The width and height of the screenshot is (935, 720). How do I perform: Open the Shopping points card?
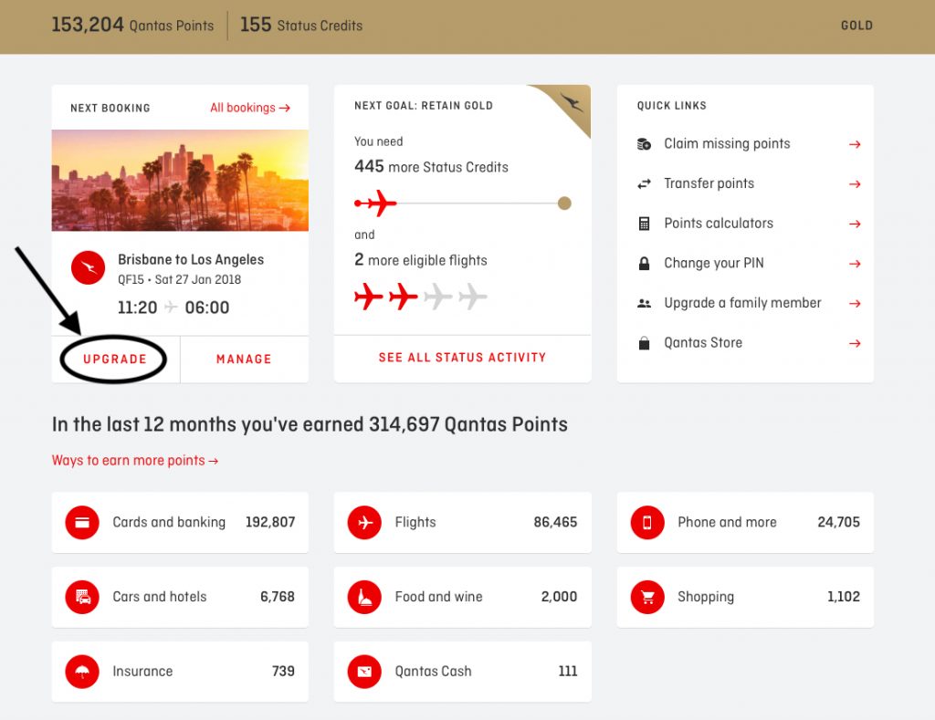(745, 597)
